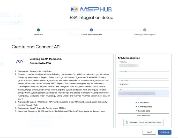The height and width of the screenshot is (138, 178).
Task: Click the Company Id field
Action: (143, 84)
